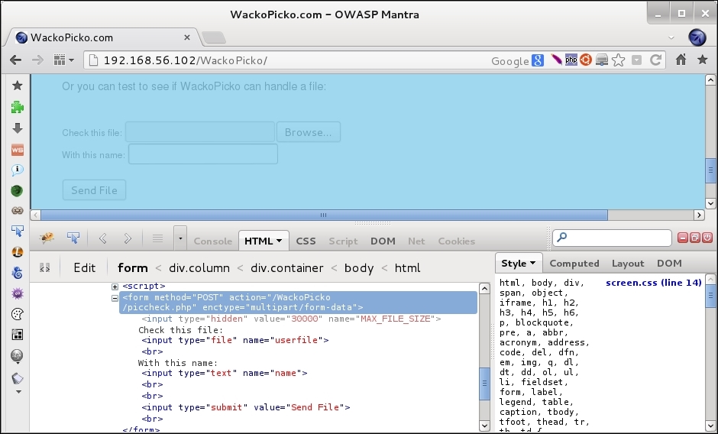Image resolution: width=718 pixels, height=434 pixels.
Task: Switch to the Cookies panel tab
Action: click(x=457, y=241)
